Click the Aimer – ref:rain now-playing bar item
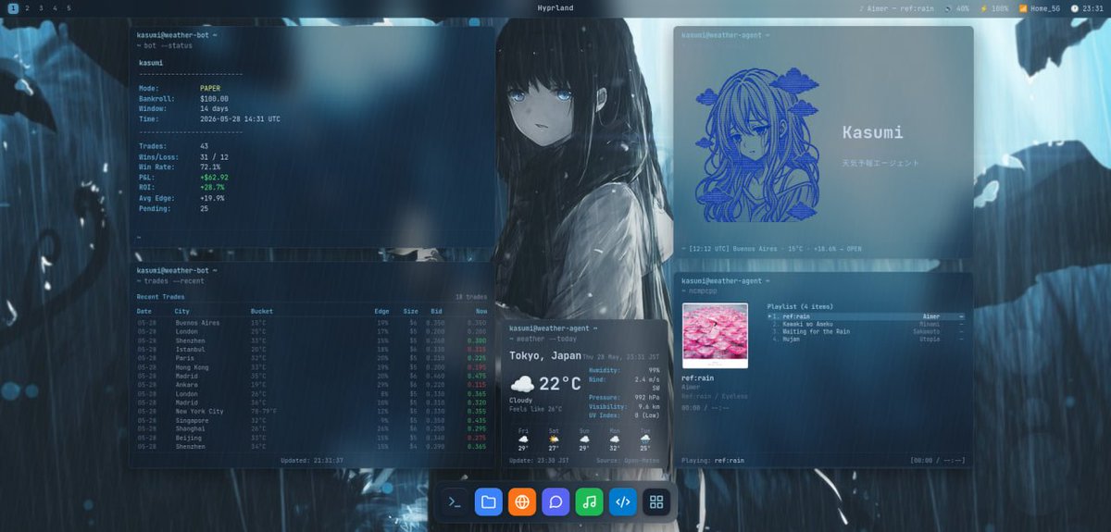The height and width of the screenshot is (532, 1111). (x=896, y=8)
